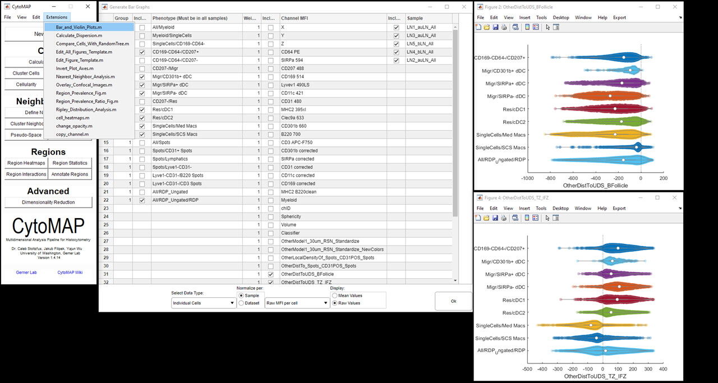Open the Select Data Type dropdown
Image resolution: width=718 pixels, height=383 pixels.
[x=203, y=303]
